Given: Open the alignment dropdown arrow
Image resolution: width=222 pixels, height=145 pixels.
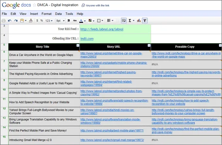Looking at the screenshot, I should click(113, 21).
